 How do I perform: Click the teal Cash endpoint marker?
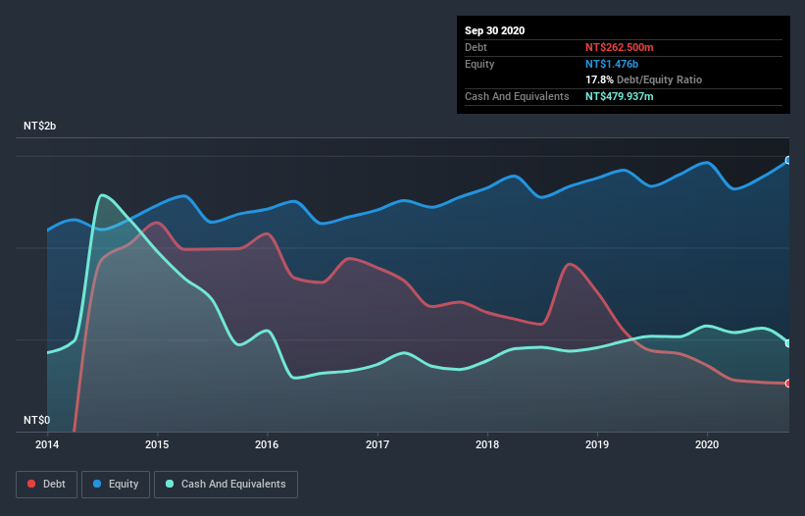coord(788,343)
